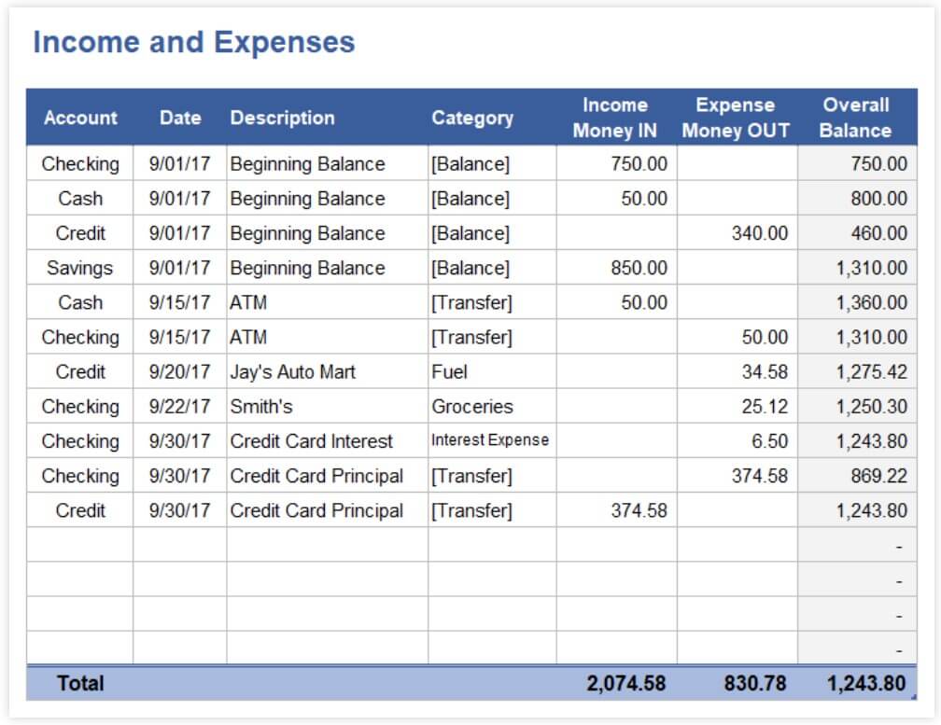
Task: Select the Smith's description cell
Action: [261, 407]
